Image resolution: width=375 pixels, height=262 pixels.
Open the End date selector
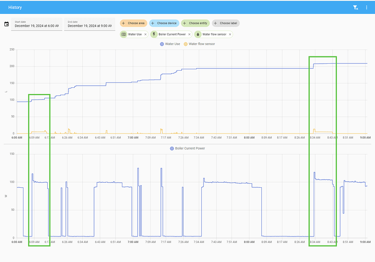coord(90,25)
